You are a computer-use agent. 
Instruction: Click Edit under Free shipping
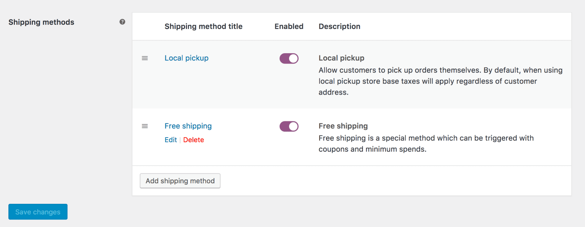[x=170, y=140]
